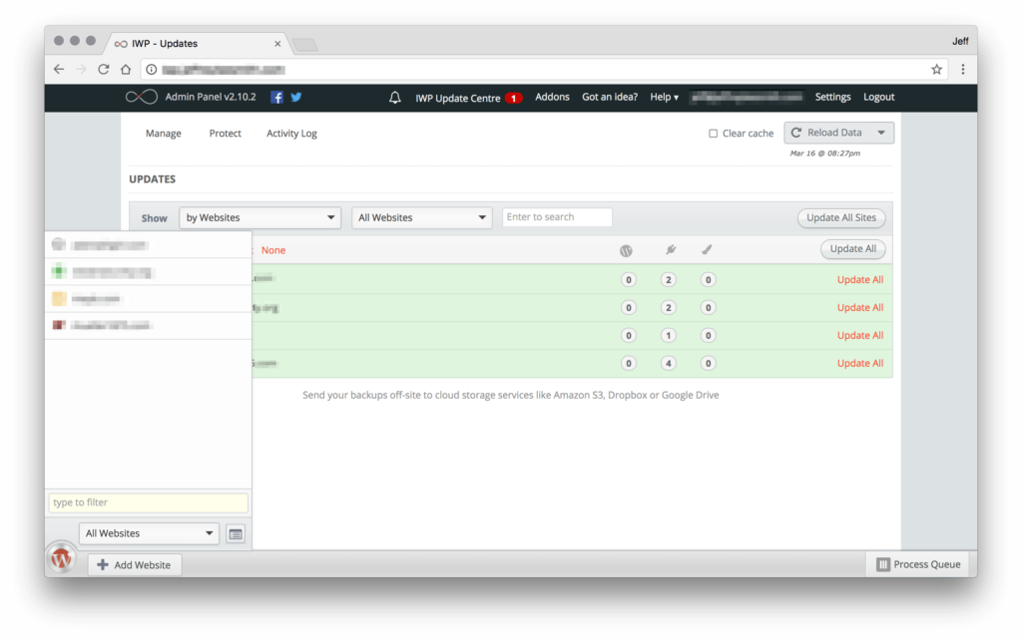Expand the All Websites filter next to Show
Viewport: 1022px width, 641px height.
pyautogui.click(x=422, y=217)
